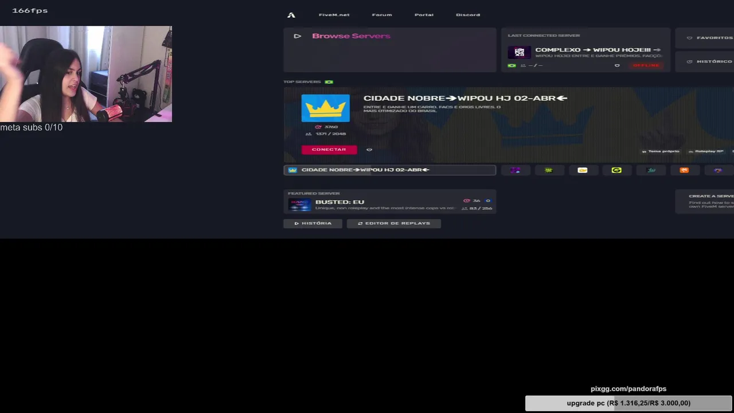Select the white-yellow server icon in top servers strip
This screenshot has height=413, width=734.
pyautogui.click(x=583, y=170)
